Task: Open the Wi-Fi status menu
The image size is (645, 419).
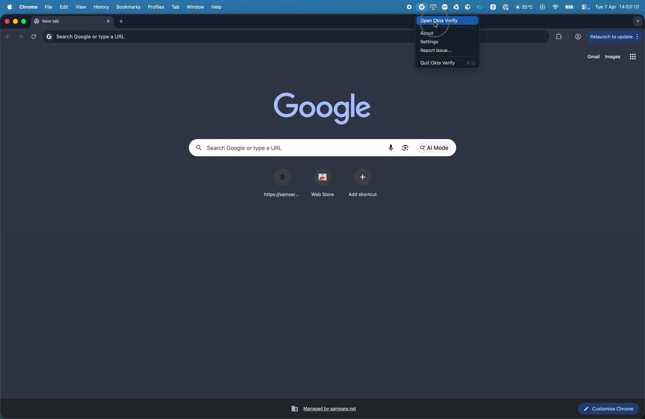Action: click(555, 7)
